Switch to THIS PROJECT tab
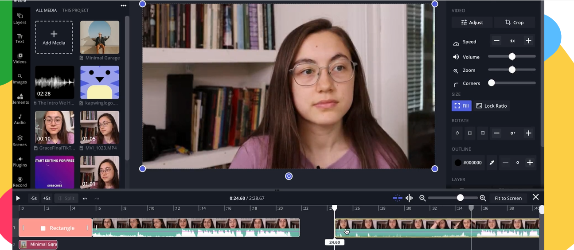574x250 pixels. (75, 10)
